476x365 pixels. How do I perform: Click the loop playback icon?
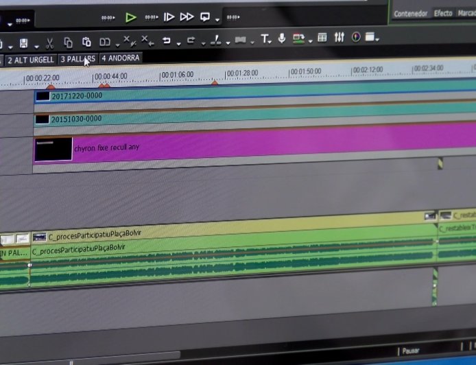[x=205, y=17]
